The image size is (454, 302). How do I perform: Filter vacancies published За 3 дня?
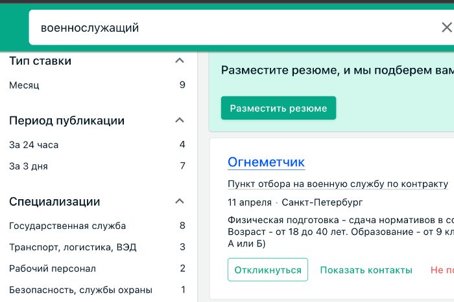(x=29, y=166)
